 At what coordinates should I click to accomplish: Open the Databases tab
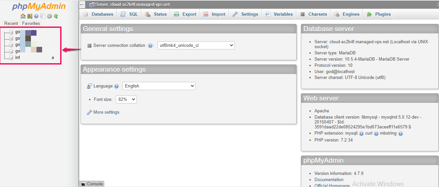(98, 14)
